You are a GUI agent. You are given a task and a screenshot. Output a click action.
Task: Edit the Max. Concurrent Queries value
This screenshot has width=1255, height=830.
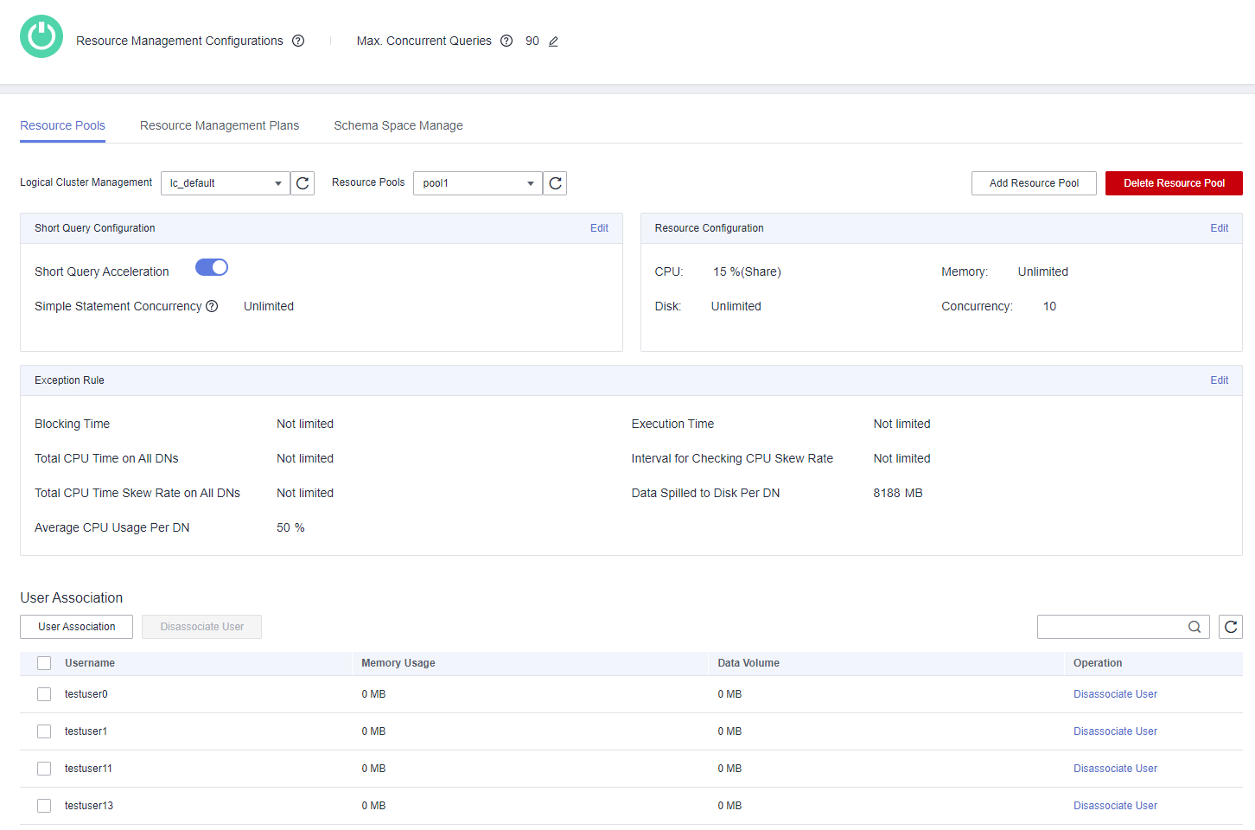click(x=553, y=41)
